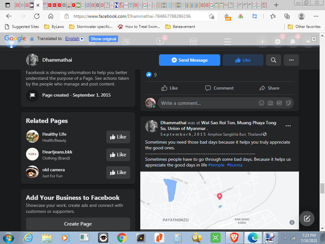Search the Dhammathai page with magnifier button
This screenshot has height=244, width=325.
point(274,60)
